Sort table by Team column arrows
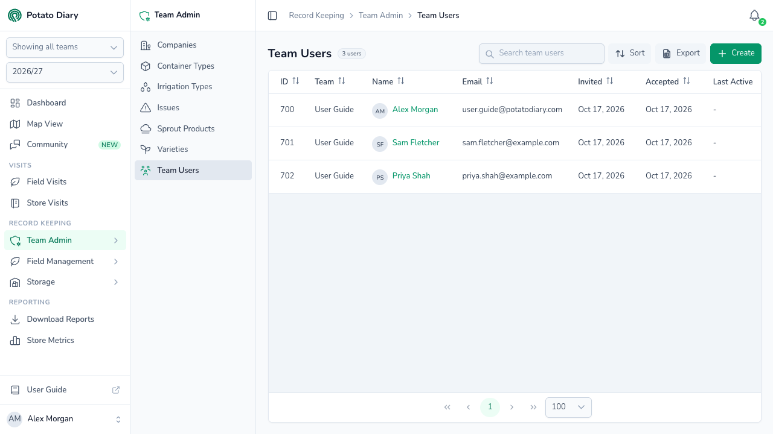The height and width of the screenshot is (434, 773). click(342, 81)
